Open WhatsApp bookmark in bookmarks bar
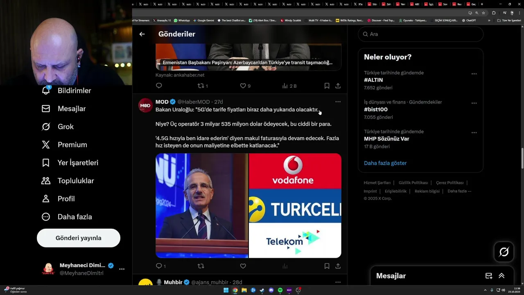 tap(182, 20)
